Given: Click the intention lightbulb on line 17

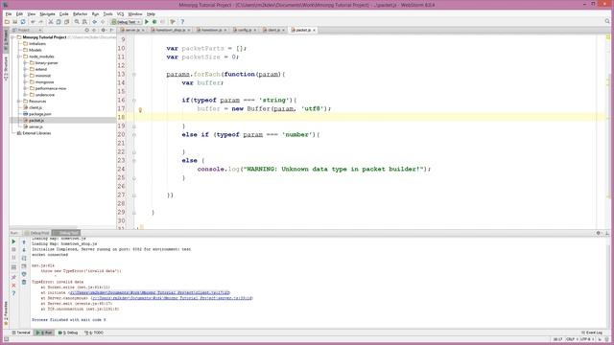Looking at the screenshot, I should pos(140,110).
